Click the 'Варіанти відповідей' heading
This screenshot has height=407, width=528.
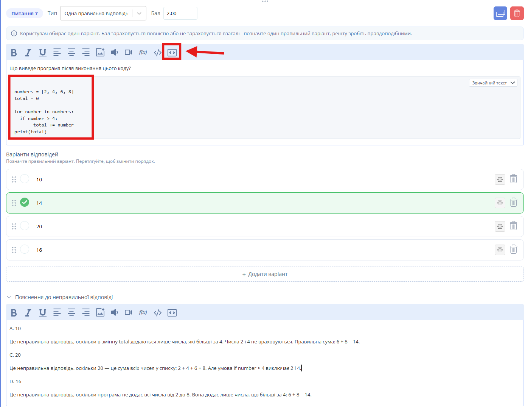coord(32,154)
